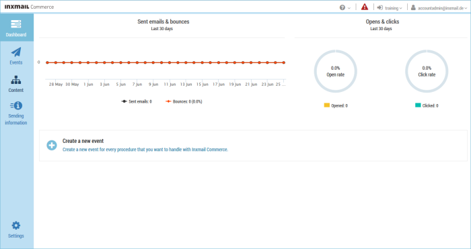Click the yellow Opened legend swatch
The image size is (471, 249).
point(327,105)
